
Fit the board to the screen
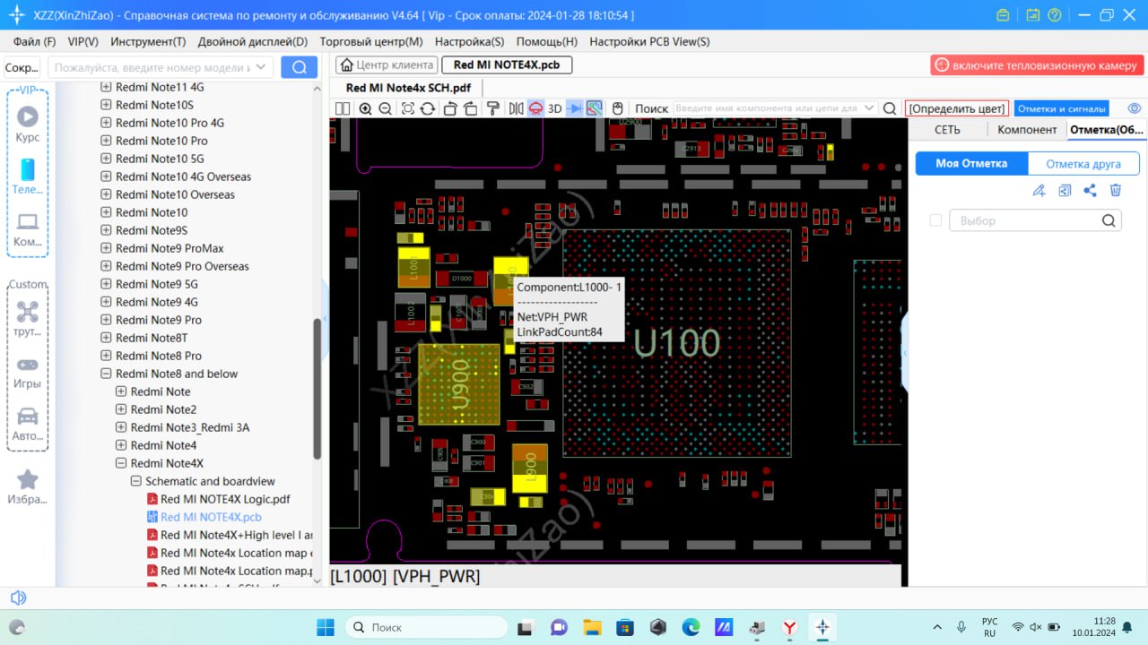[x=408, y=108]
